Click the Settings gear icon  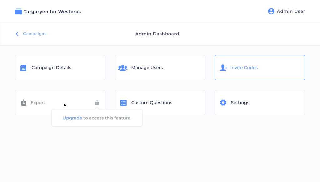223,103
